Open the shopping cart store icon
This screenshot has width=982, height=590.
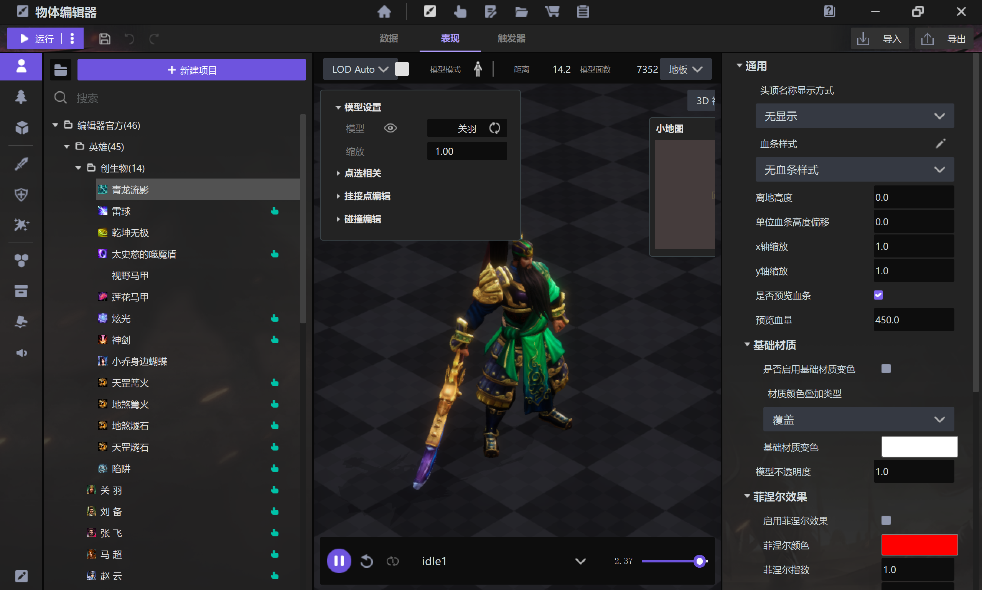552,11
